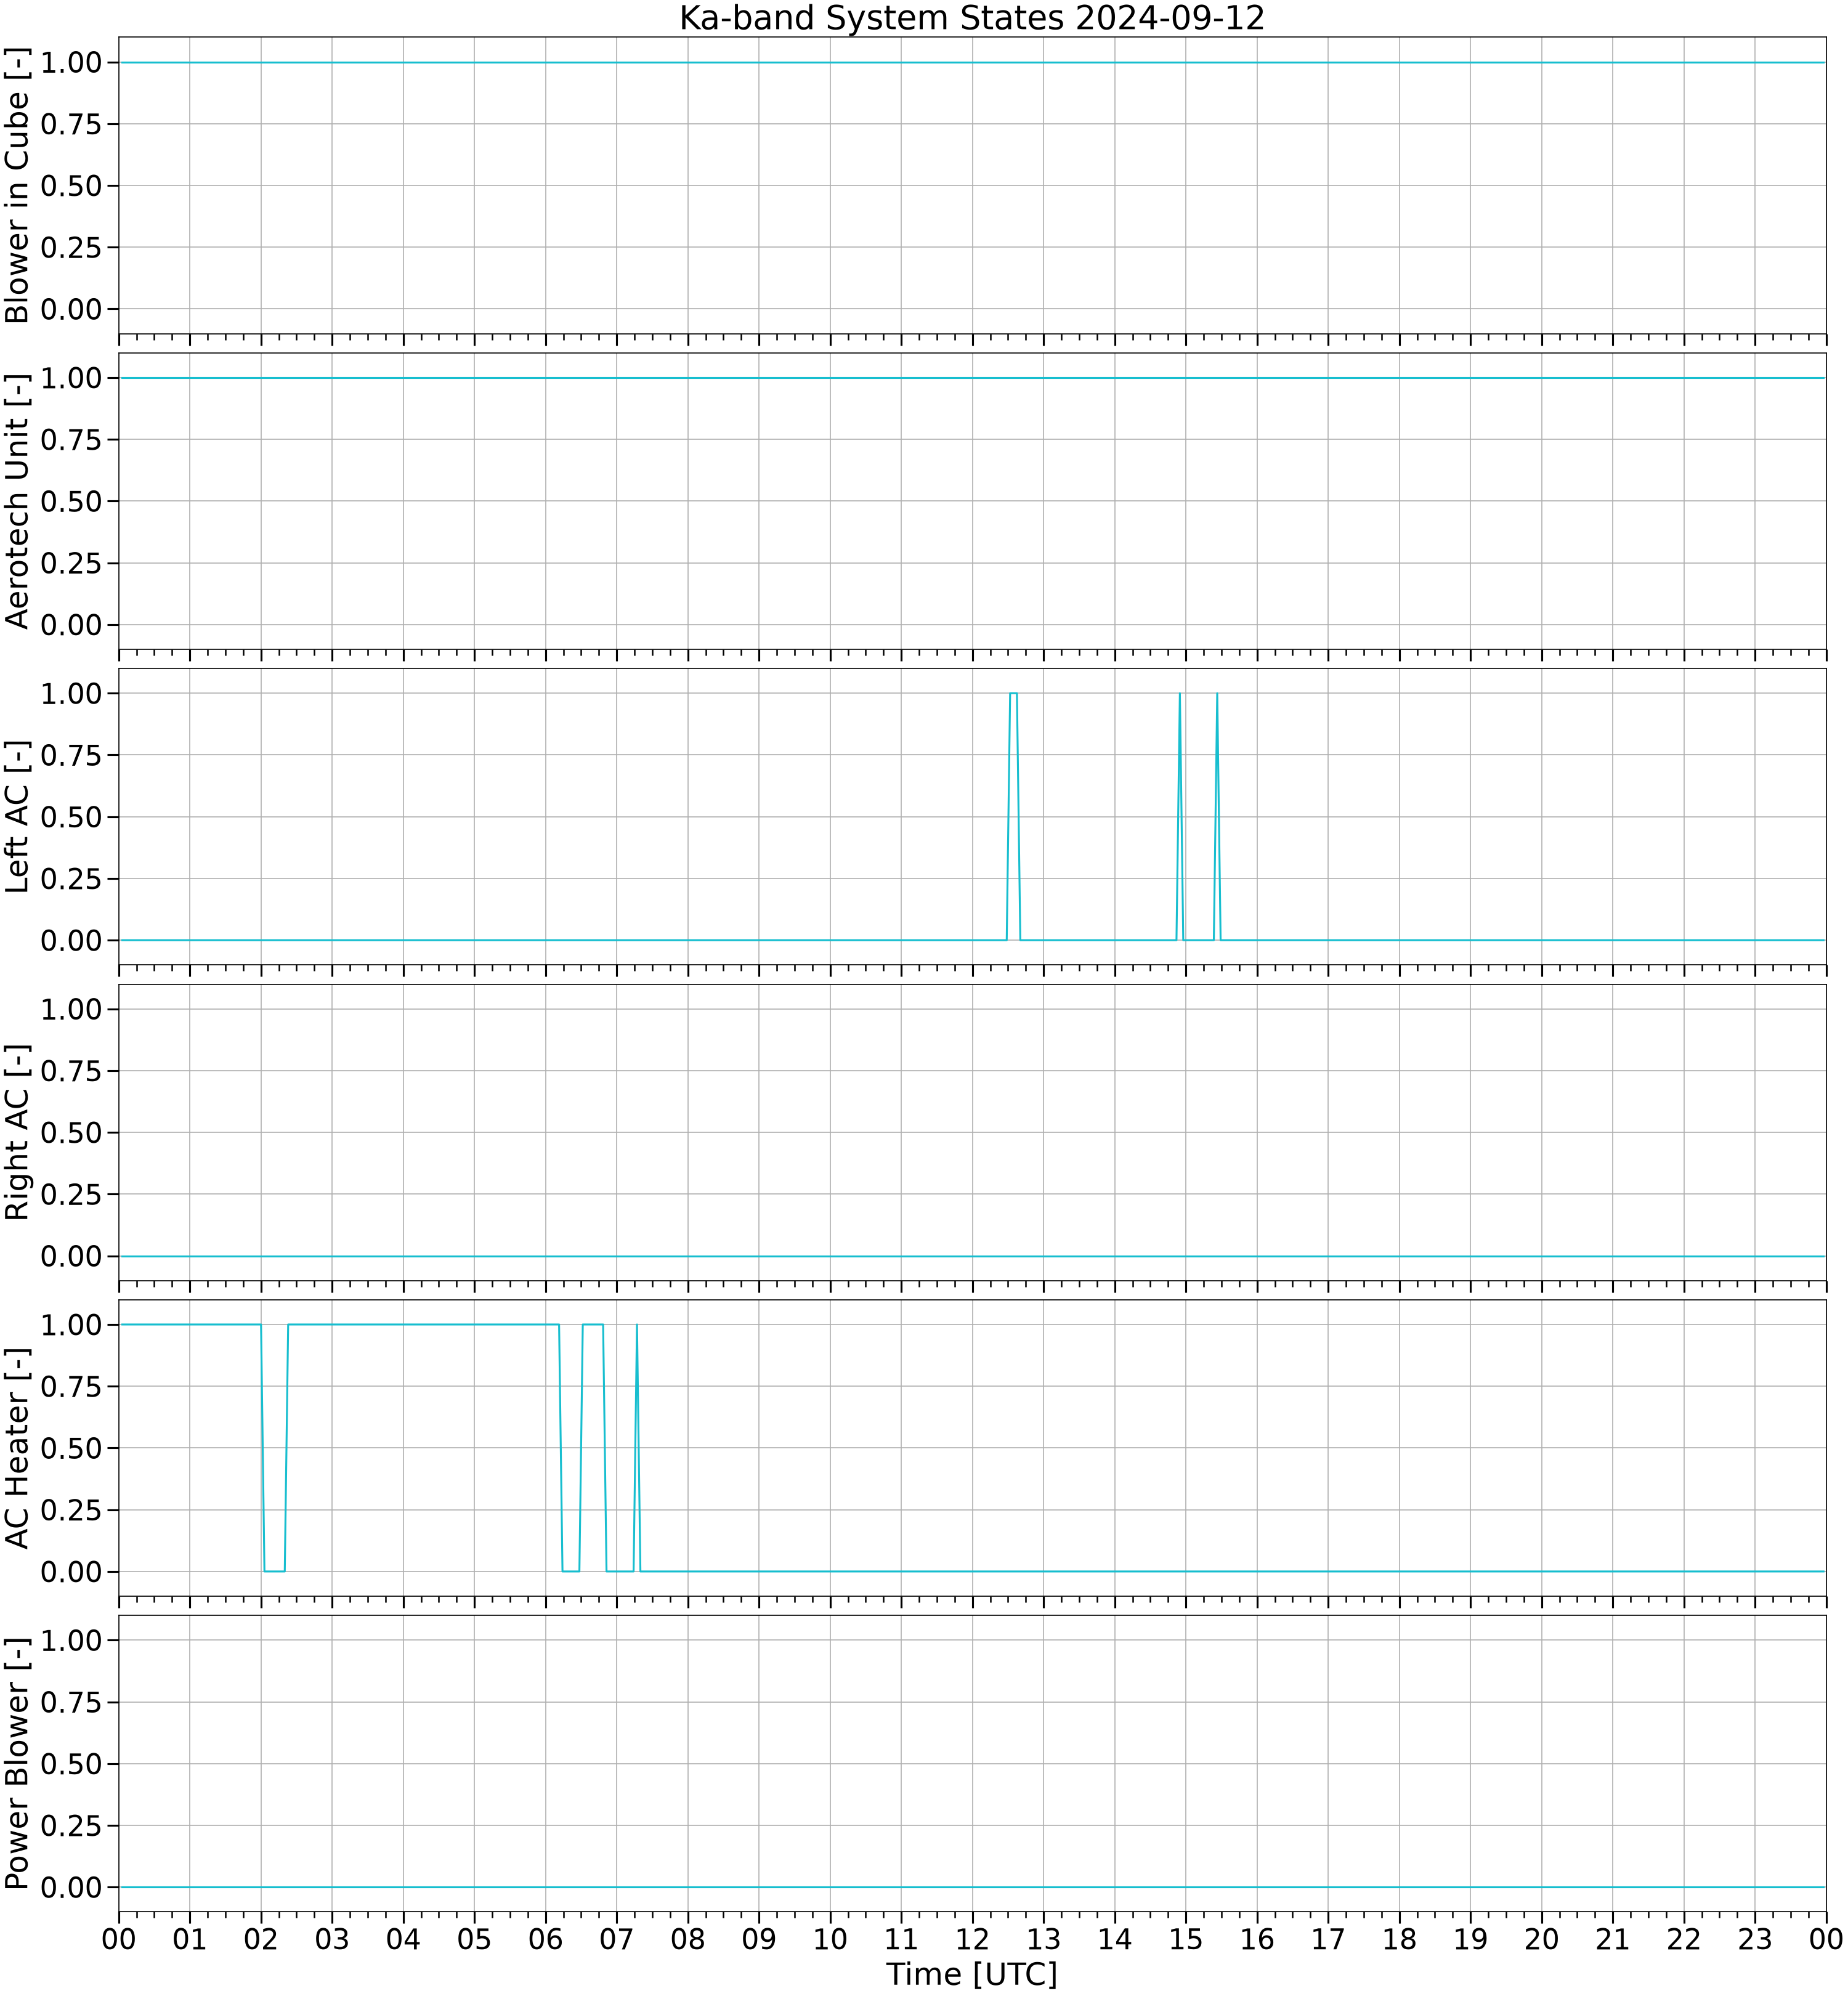The image size is (1848, 1996).
Task: Click the Left AC axis label
Action: click(18, 817)
